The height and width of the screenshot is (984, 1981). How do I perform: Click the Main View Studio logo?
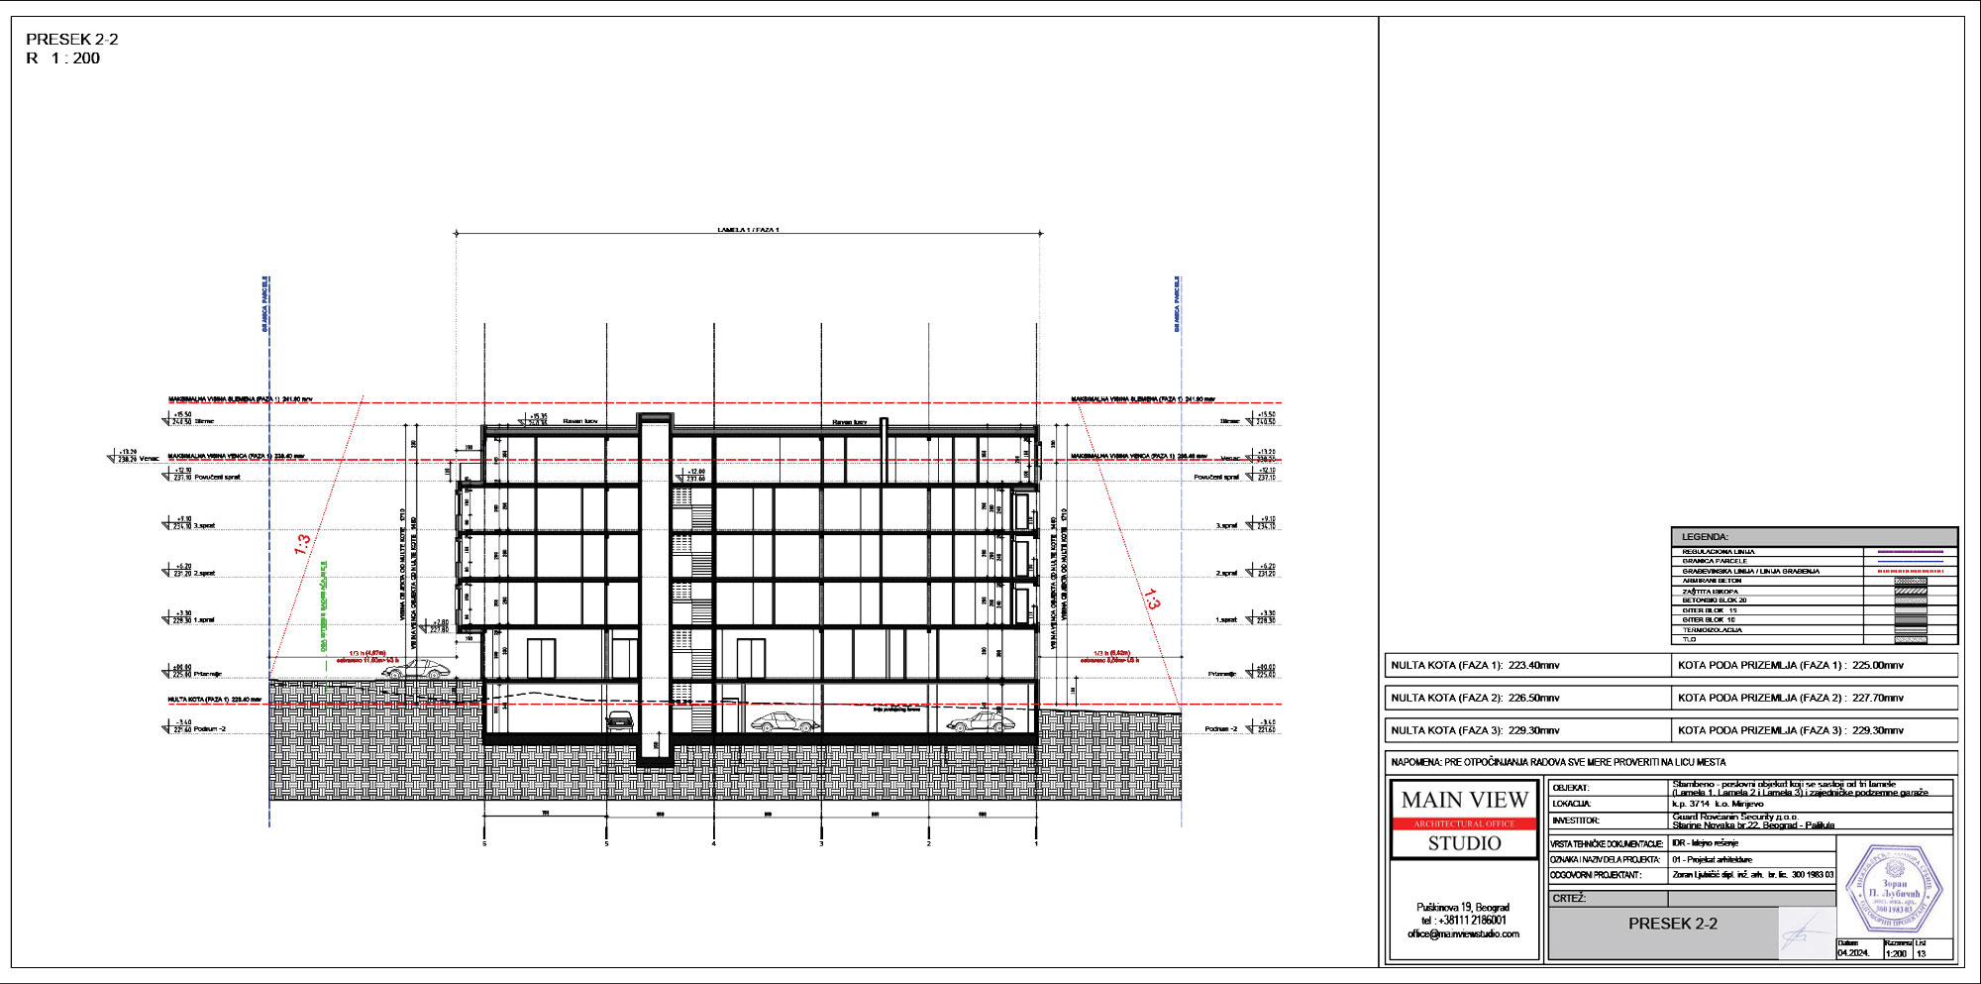(1464, 820)
